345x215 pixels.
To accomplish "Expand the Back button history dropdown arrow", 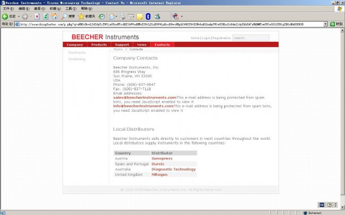I will [x=18, y=16].
